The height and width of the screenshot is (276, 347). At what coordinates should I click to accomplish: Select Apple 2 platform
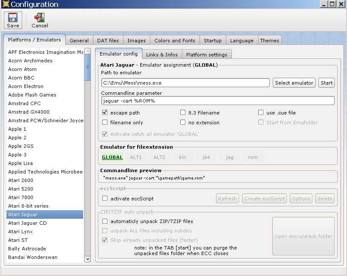[45, 138]
